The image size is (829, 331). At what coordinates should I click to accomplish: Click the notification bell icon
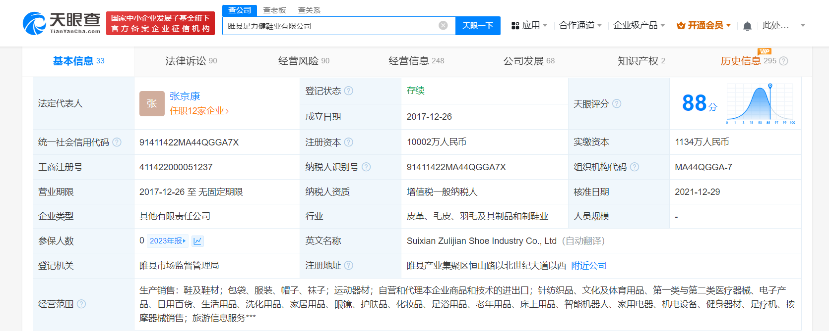pos(747,26)
